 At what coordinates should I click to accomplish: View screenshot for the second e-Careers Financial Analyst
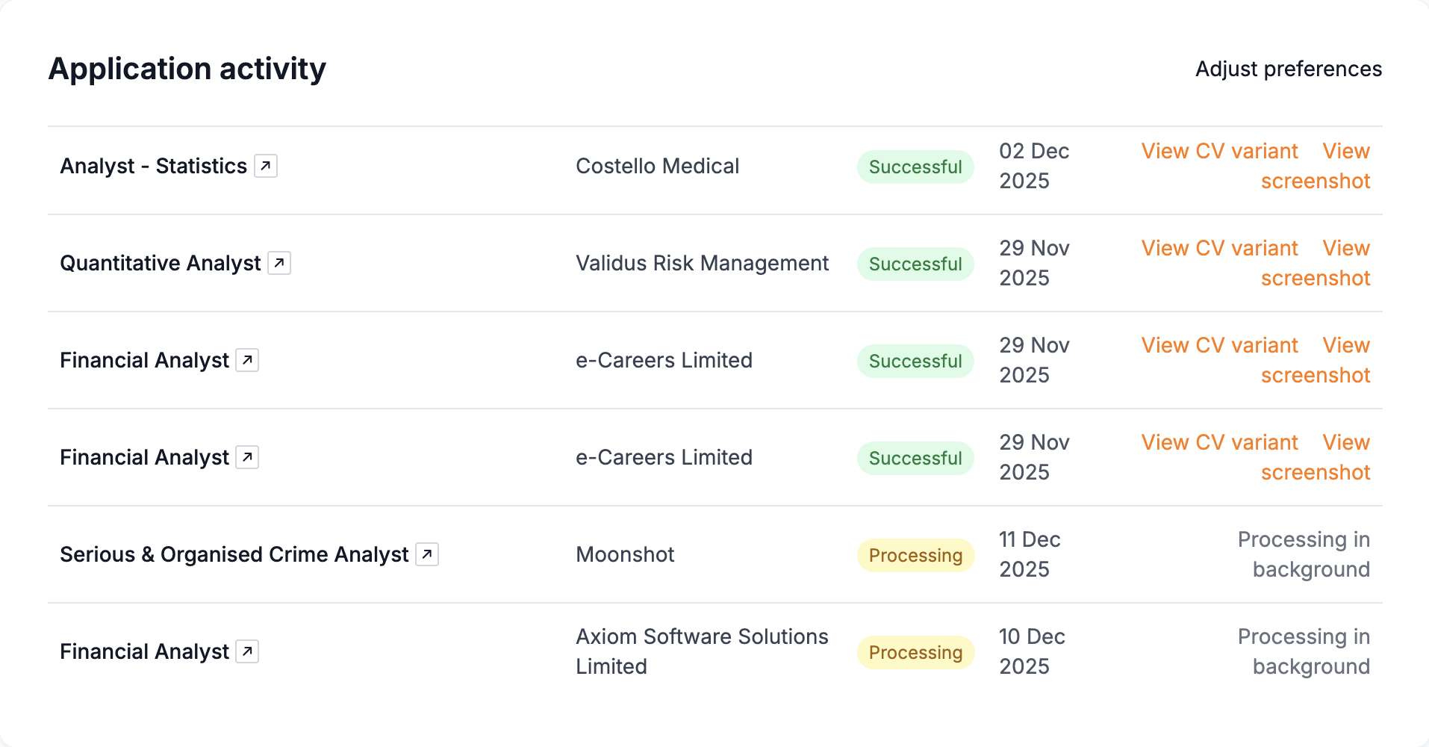coord(1316,457)
